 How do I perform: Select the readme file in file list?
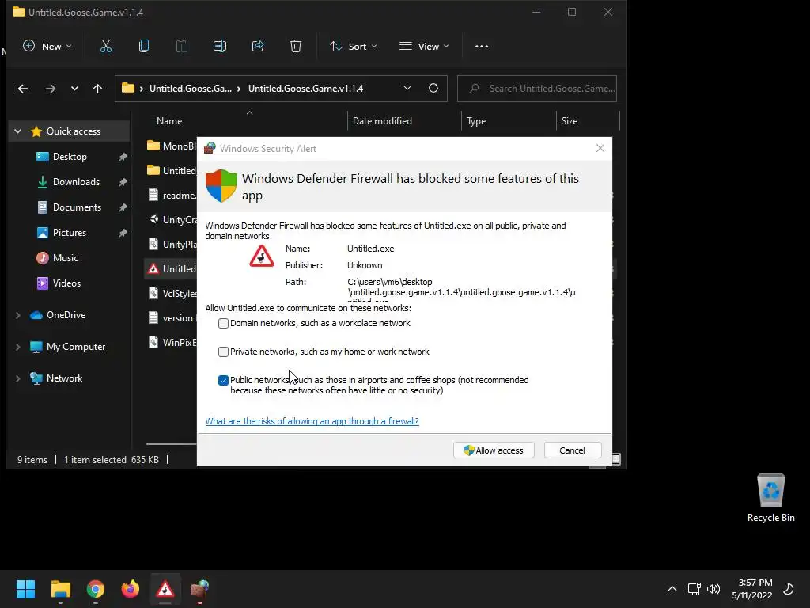click(171, 196)
